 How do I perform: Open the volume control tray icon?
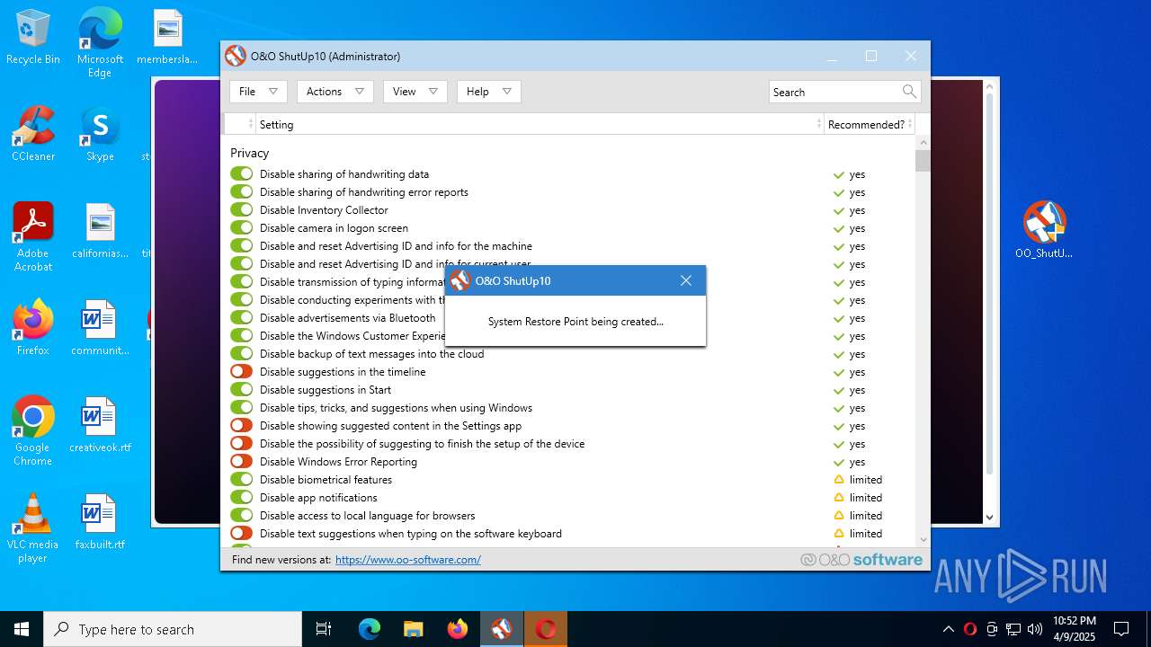(1035, 629)
